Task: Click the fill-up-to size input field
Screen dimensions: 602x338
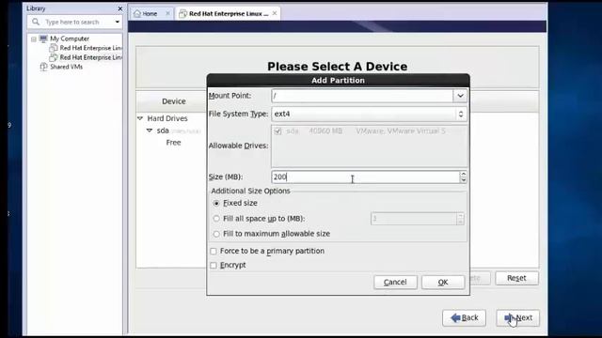Action: (x=414, y=219)
